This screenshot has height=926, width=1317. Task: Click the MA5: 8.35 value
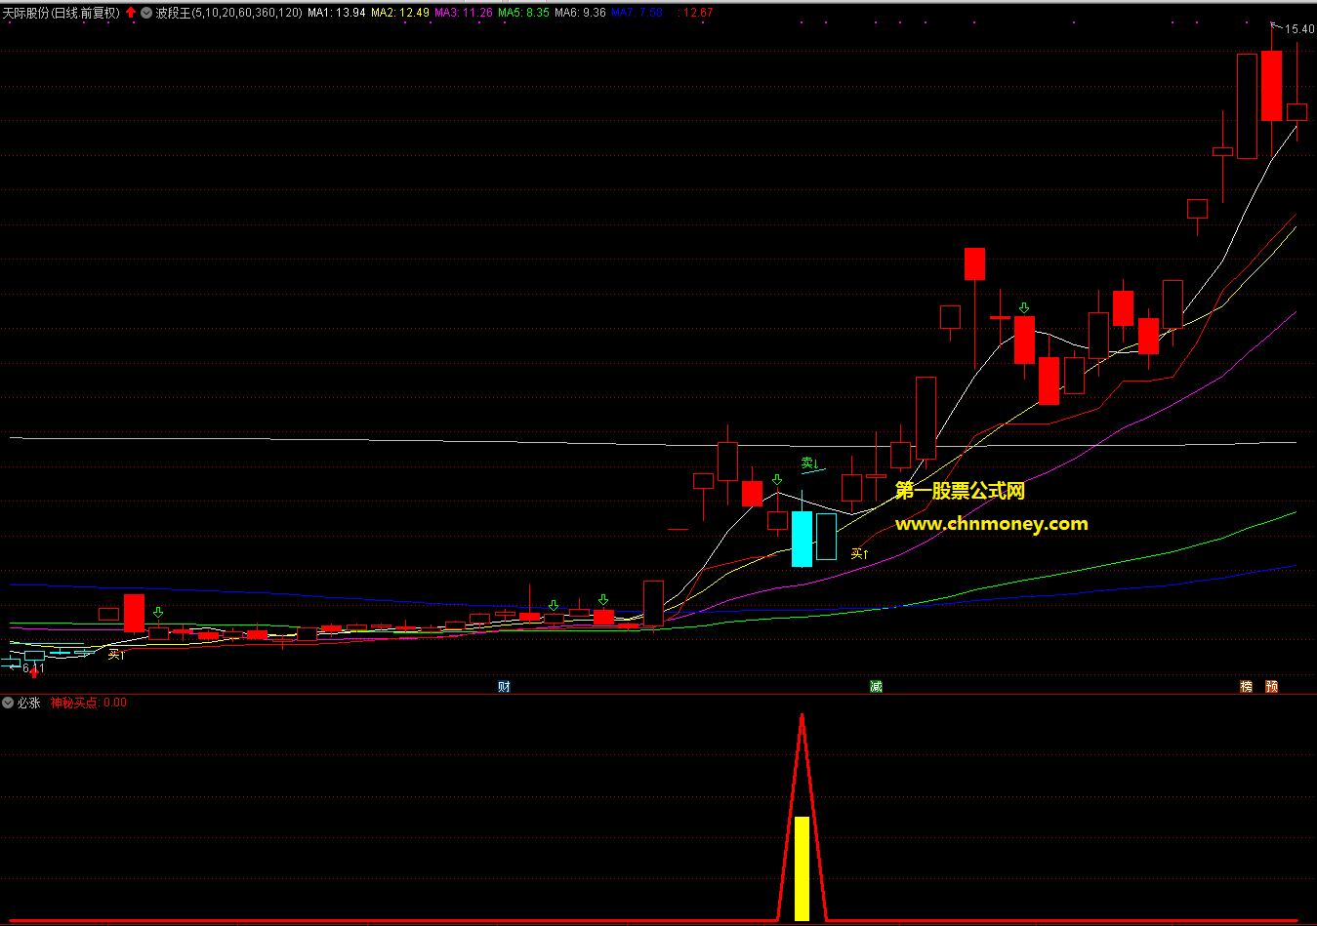click(524, 13)
